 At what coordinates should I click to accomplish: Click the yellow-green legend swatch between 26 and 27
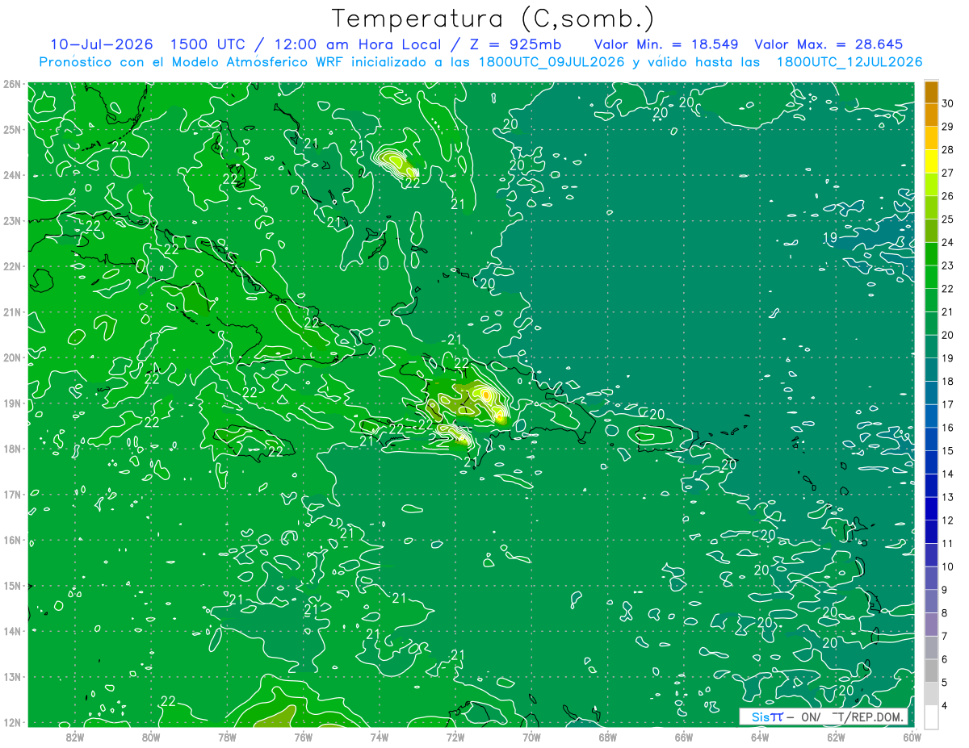click(931, 184)
